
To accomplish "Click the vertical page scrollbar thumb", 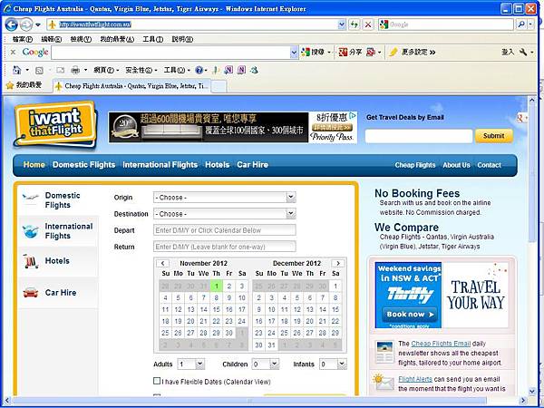I will [532, 173].
